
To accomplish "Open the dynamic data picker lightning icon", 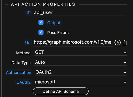I will [x=118, y=42].
